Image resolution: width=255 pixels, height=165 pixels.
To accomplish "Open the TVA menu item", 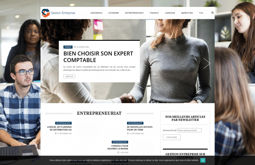I will 201,13.
